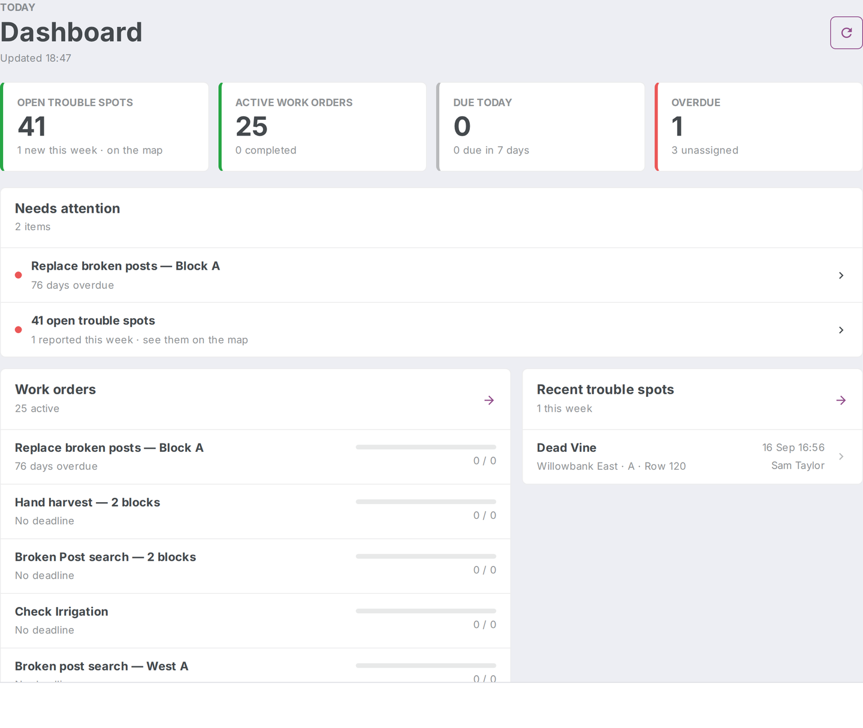Open 'Replace broken posts — Block A' work order
This screenshot has height=728, width=863.
point(255,457)
